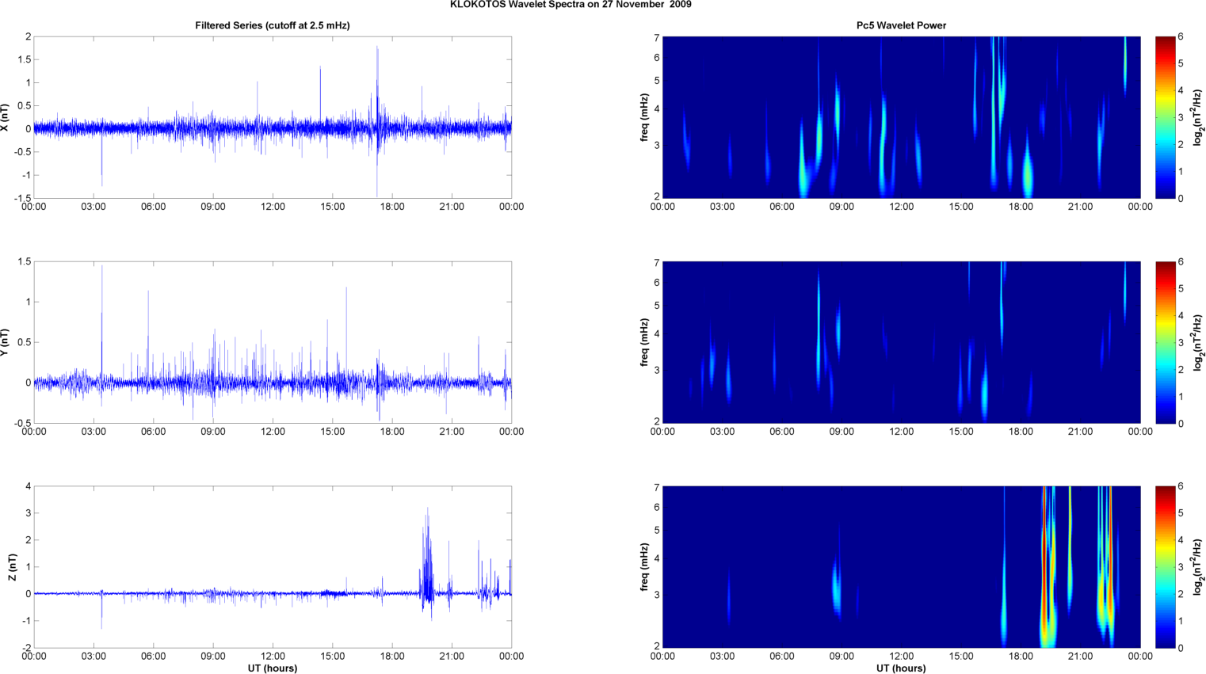Click freq (mHz) label of middle spectrogram
The height and width of the screenshot is (674, 1206).
(x=645, y=342)
